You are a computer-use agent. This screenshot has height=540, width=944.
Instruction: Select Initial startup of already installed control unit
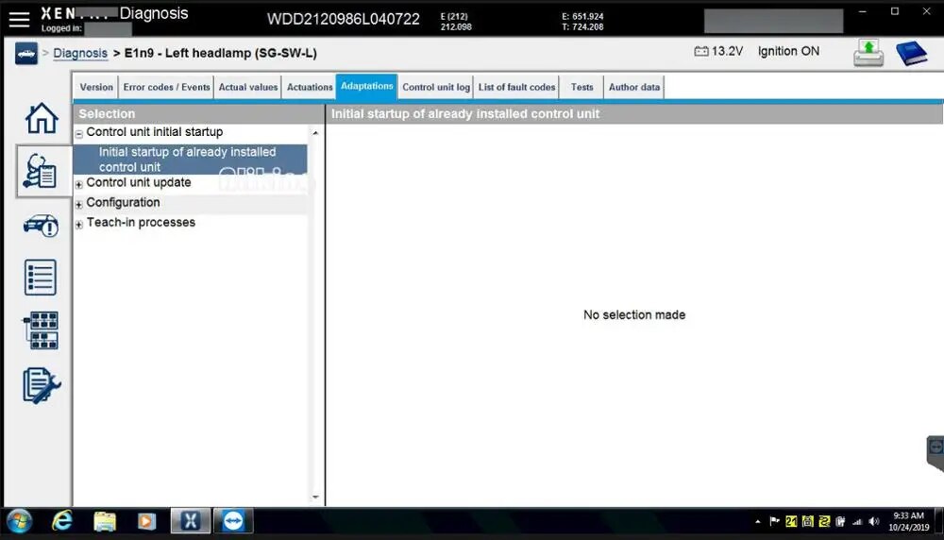(x=191, y=160)
